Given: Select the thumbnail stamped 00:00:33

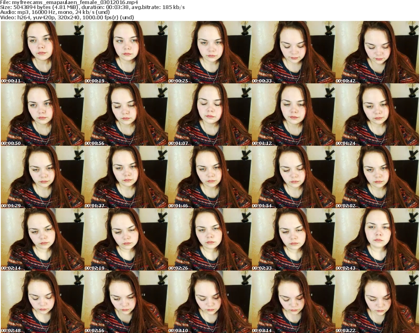Looking at the screenshot, I should pyautogui.click(x=294, y=52).
